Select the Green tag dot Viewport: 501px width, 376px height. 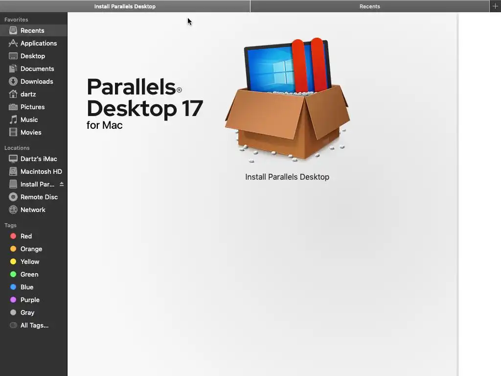point(13,274)
